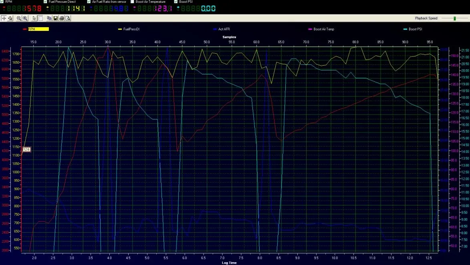Select the pan/move axes tool
The image size is (470, 265).
[x=4, y=18]
